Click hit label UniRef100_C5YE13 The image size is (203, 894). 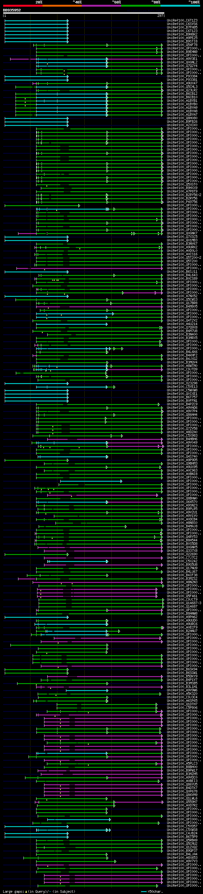coord(182,387)
